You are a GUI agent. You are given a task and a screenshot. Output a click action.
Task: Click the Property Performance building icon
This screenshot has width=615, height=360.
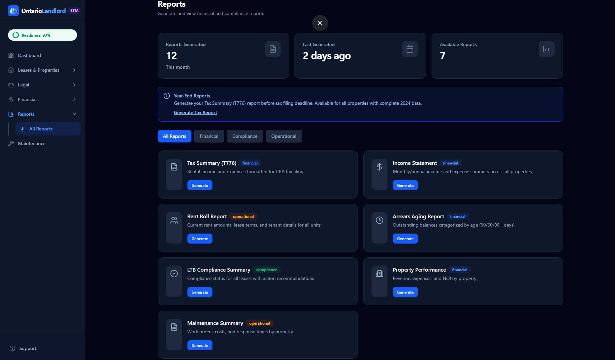[380, 274]
